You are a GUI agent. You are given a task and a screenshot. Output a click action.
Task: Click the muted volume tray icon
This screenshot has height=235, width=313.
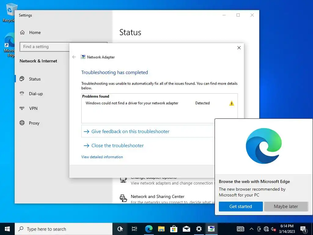coord(273,229)
